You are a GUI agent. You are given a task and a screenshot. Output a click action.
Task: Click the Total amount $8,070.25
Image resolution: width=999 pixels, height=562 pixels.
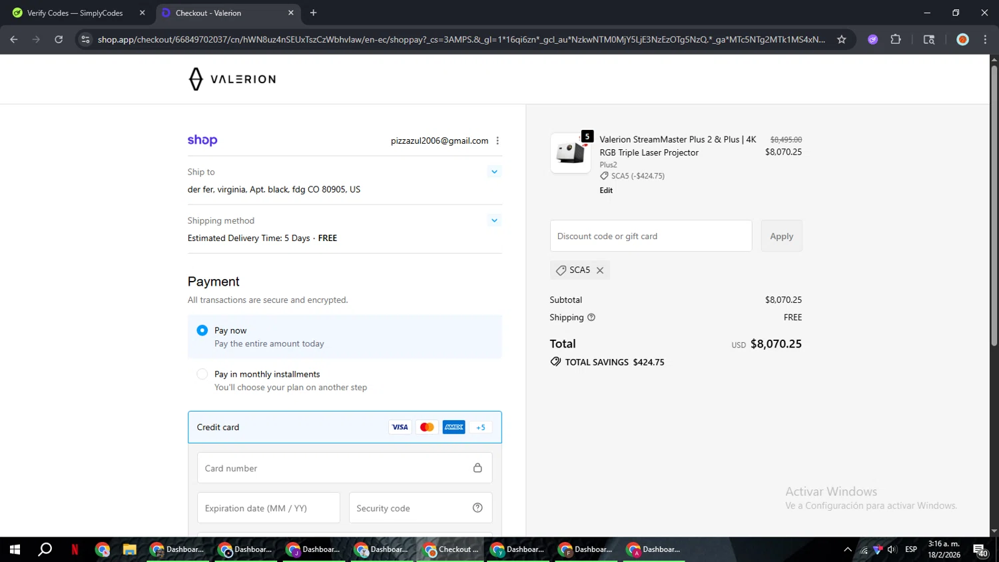tap(776, 344)
